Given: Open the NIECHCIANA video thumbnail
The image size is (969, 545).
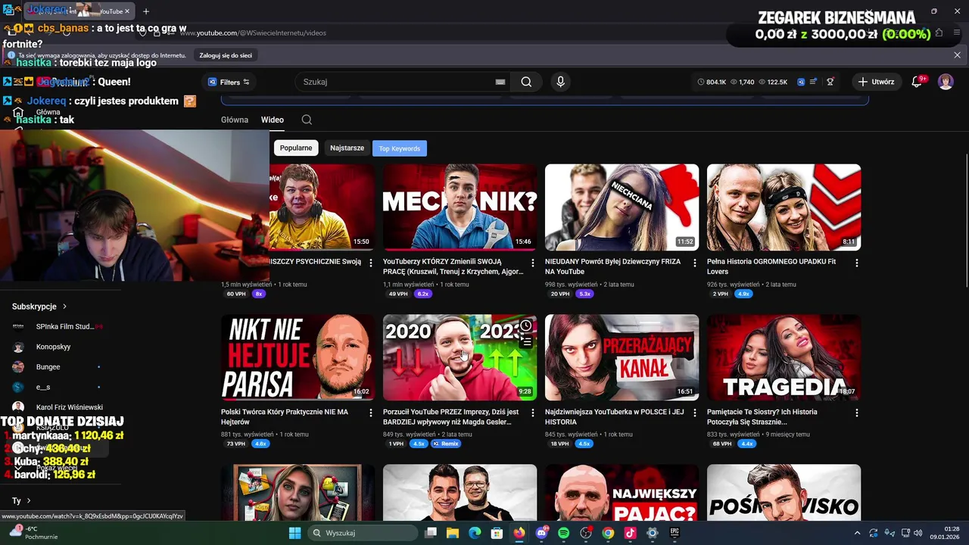Looking at the screenshot, I should point(622,207).
